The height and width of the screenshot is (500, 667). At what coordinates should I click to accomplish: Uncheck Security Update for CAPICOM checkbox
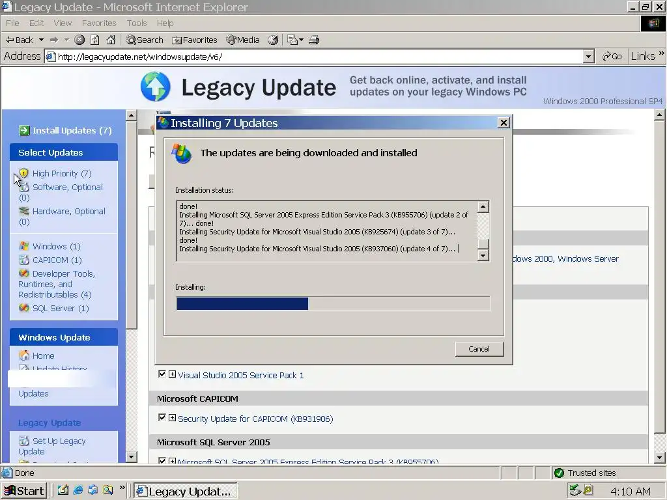pyautogui.click(x=162, y=417)
